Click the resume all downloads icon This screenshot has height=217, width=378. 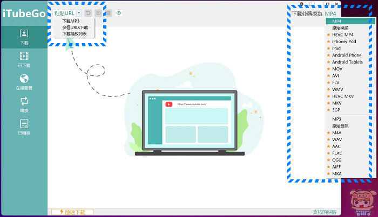88,13
